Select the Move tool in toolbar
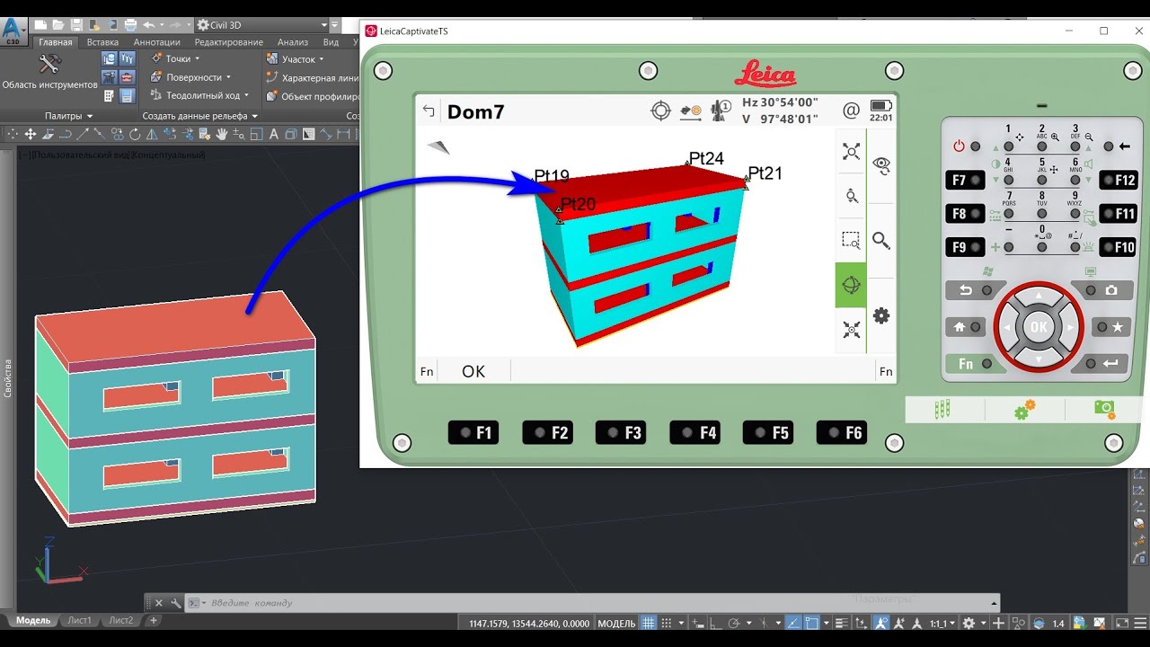The width and height of the screenshot is (1150, 647). 30,135
